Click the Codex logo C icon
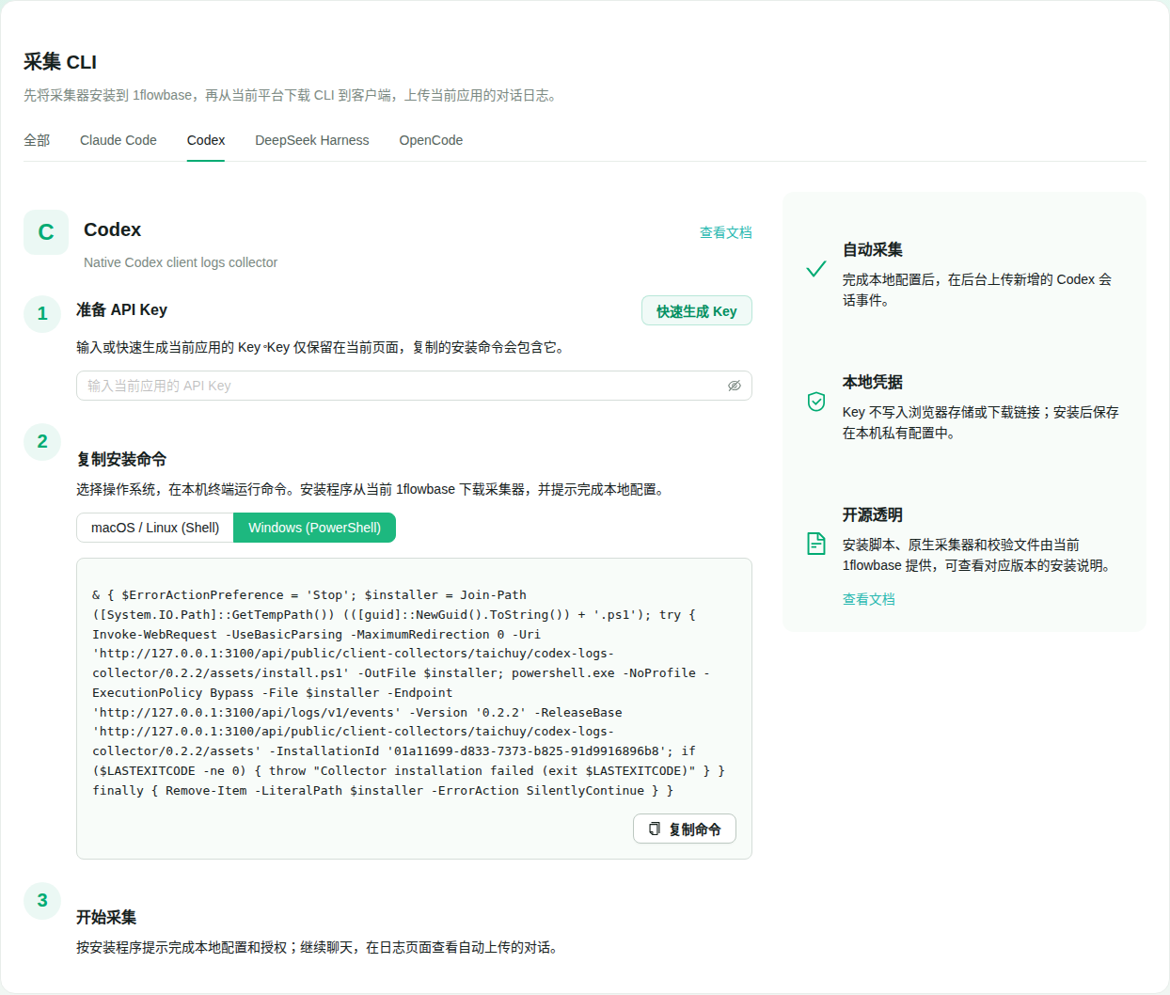The width and height of the screenshot is (1170, 995). coord(46,232)
